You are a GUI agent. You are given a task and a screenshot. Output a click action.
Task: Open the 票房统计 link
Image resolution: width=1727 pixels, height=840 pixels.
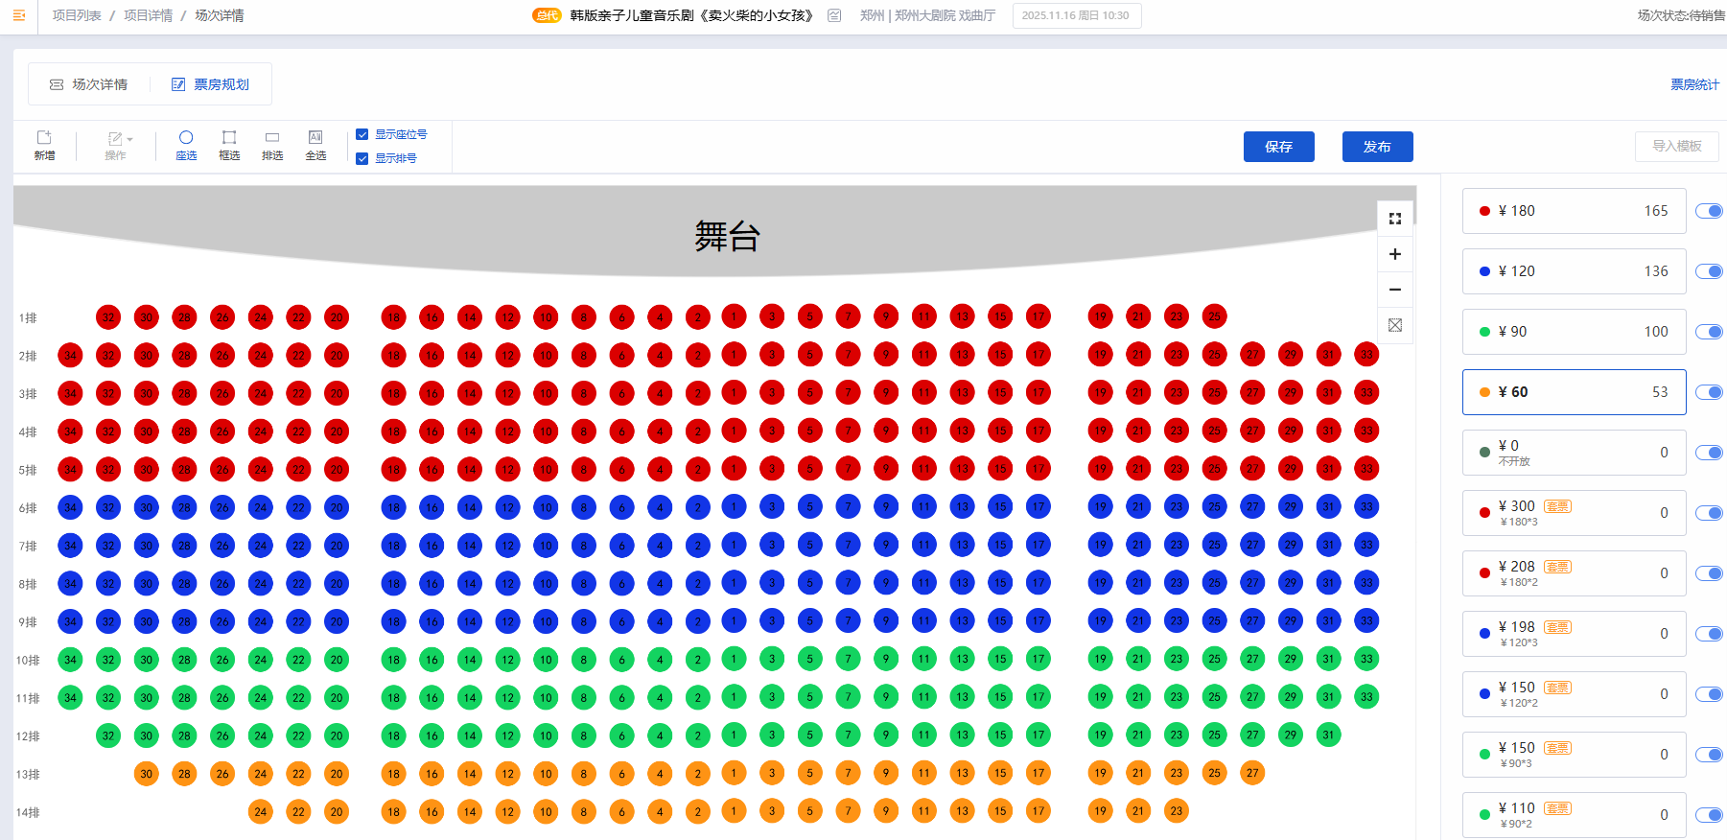pos(1694,84)
